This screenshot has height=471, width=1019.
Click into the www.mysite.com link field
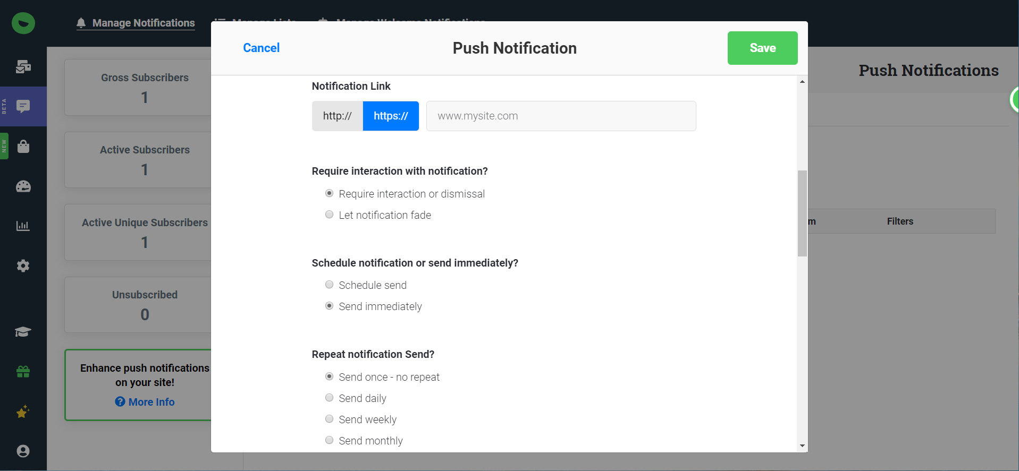[x=561, y=116]
